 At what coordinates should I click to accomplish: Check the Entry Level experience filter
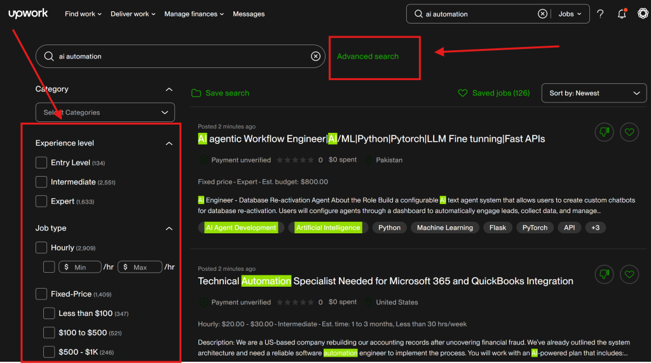[x=41, y=162]
